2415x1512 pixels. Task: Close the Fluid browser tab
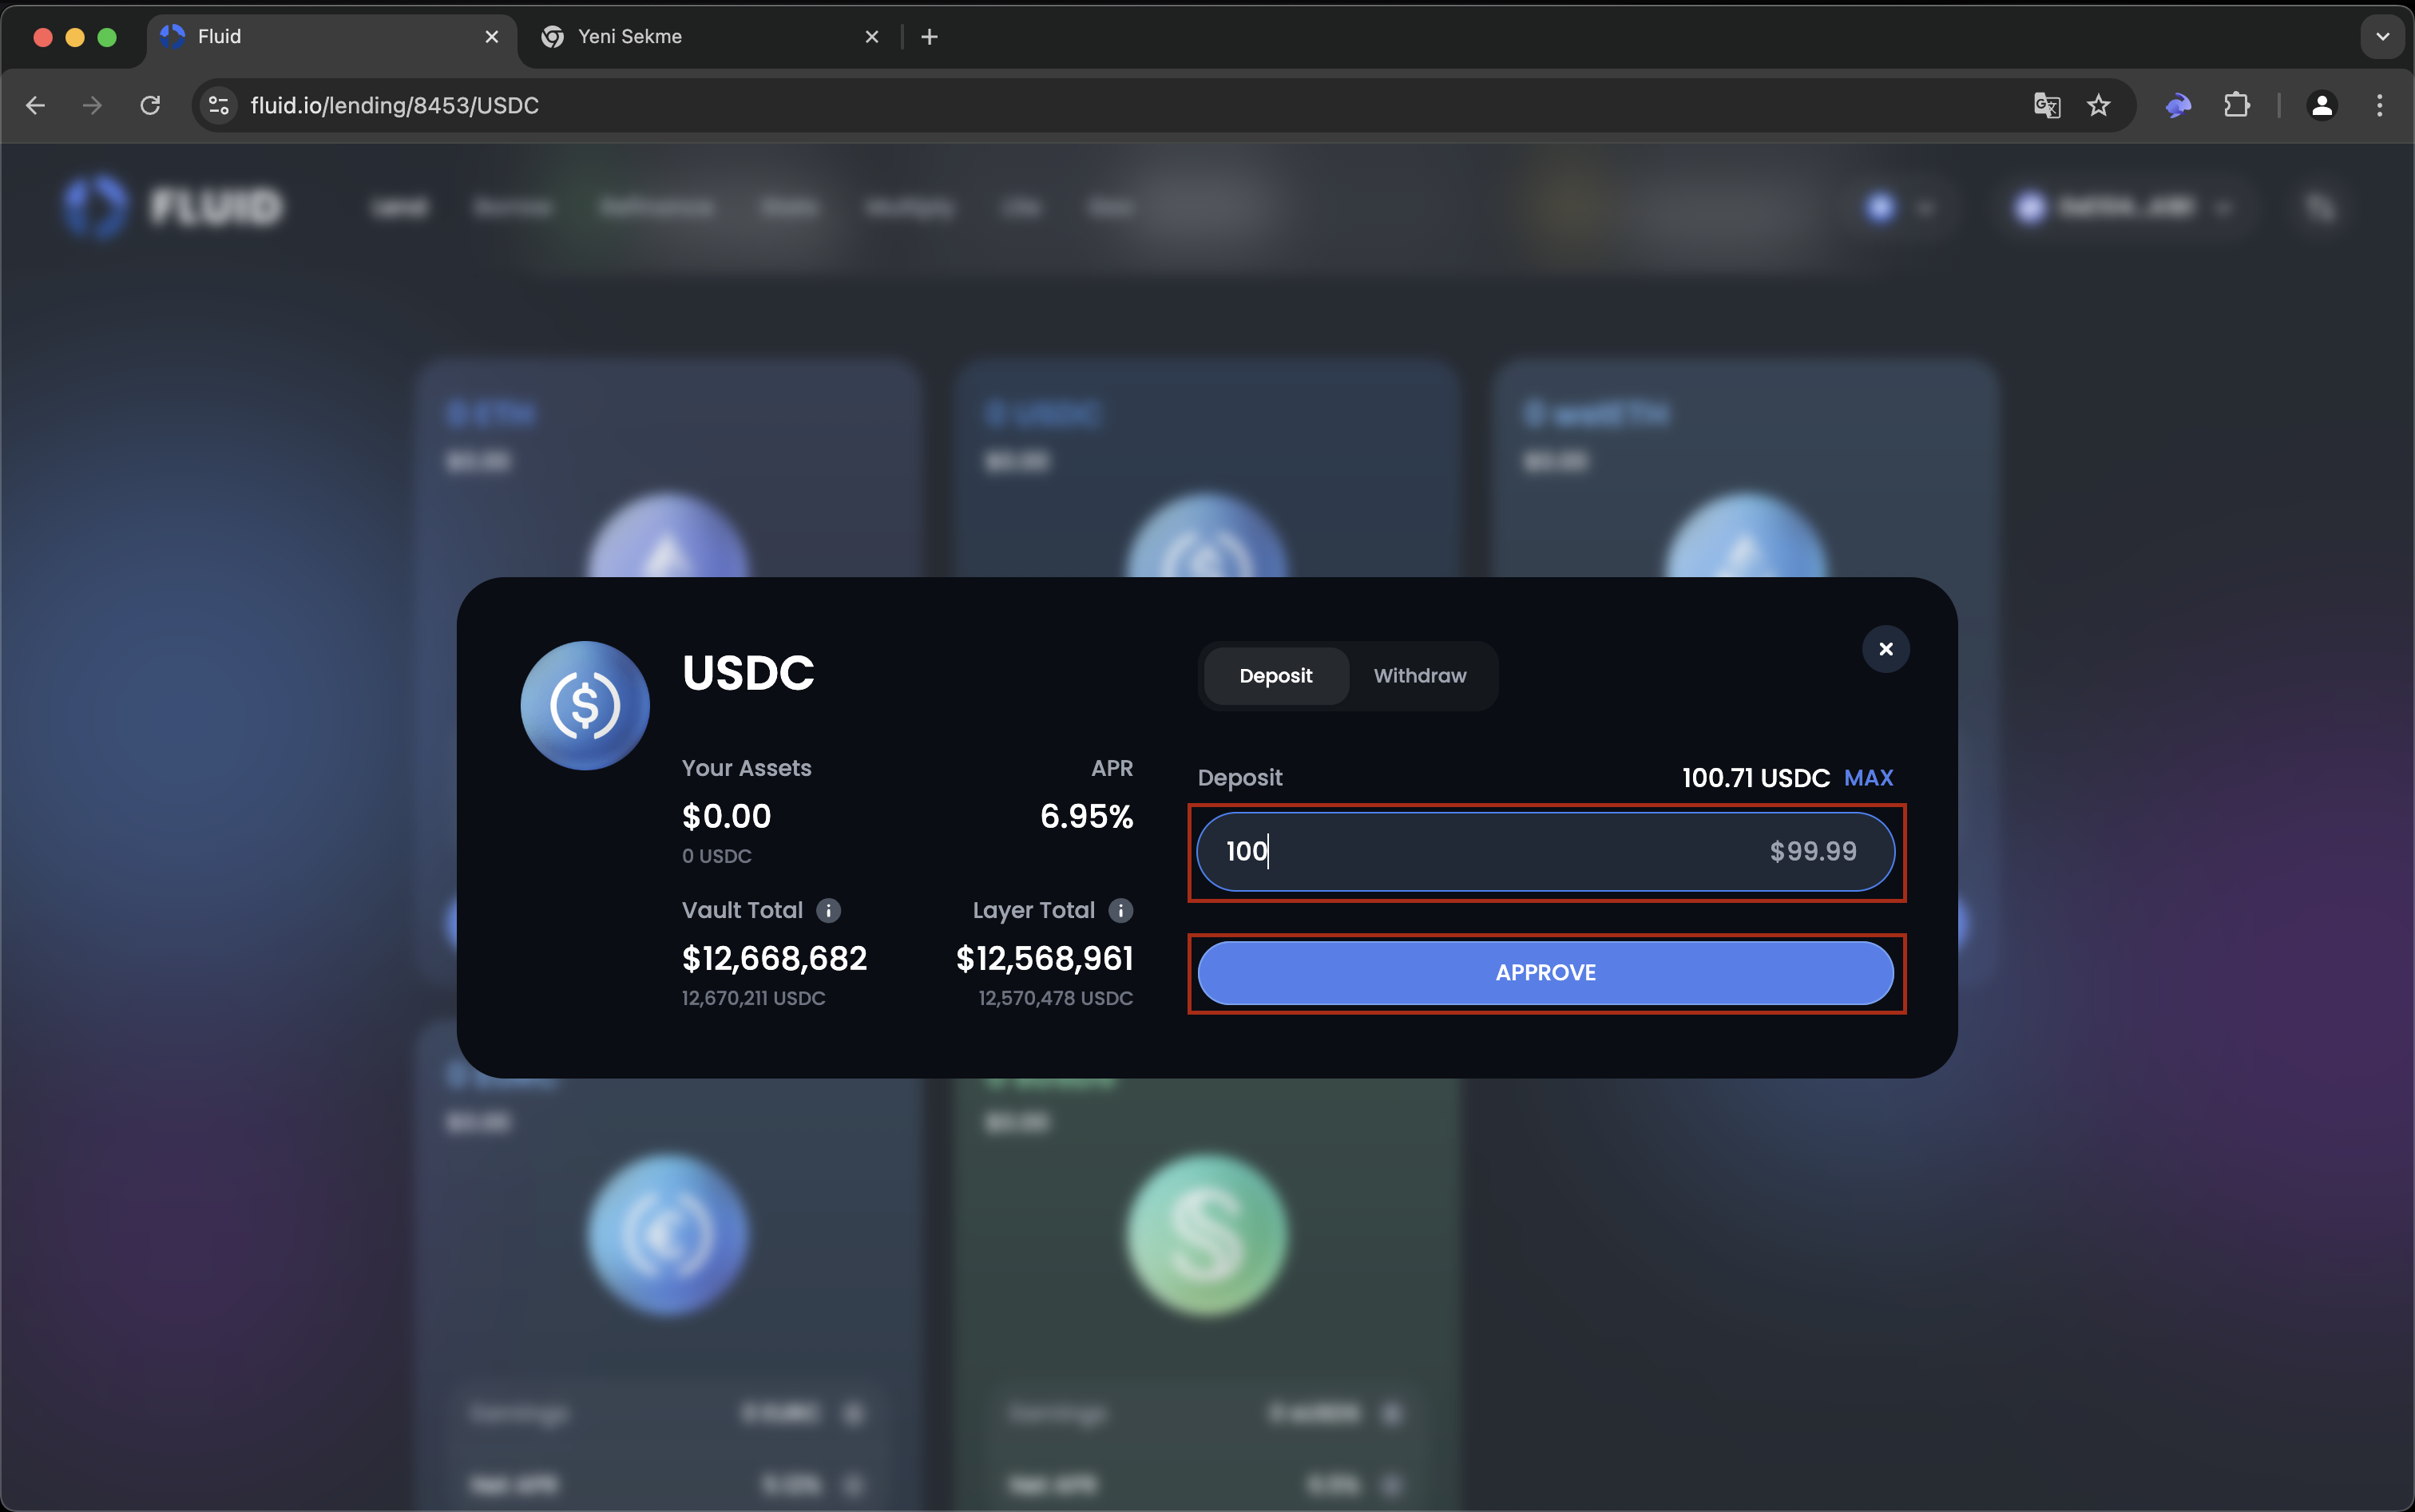(491, 37)
